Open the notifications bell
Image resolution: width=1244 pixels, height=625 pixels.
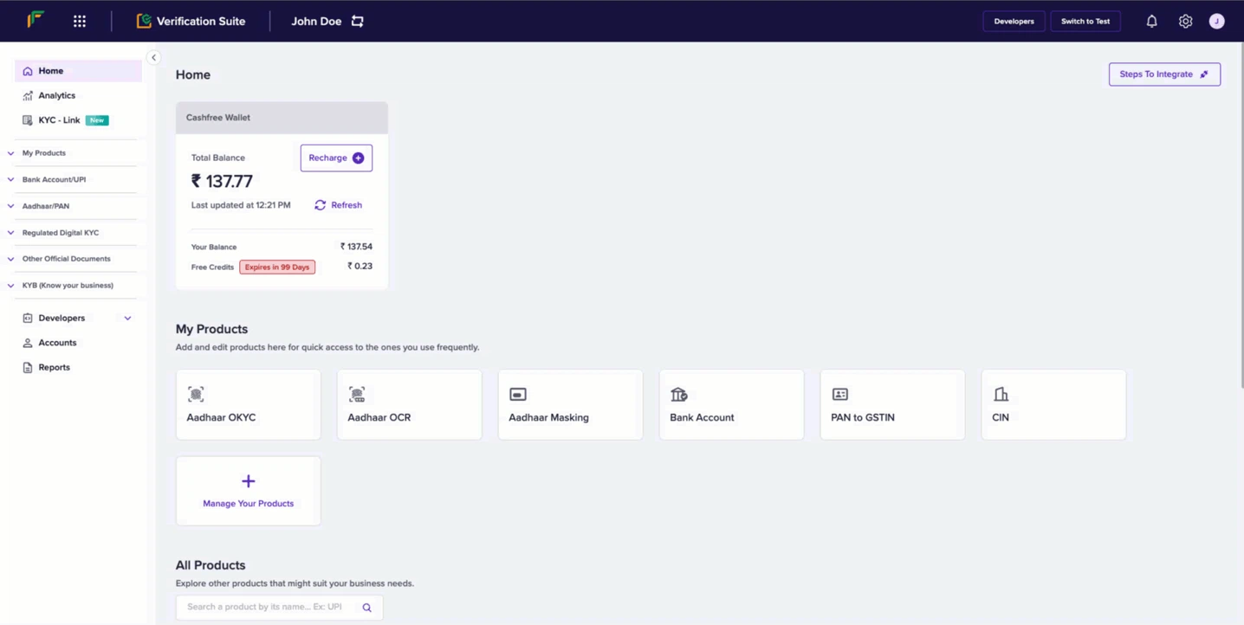[x=1151, y=21]
